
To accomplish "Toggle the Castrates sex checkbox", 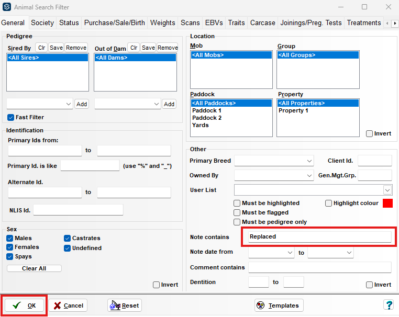I will (x=68, y=238).
